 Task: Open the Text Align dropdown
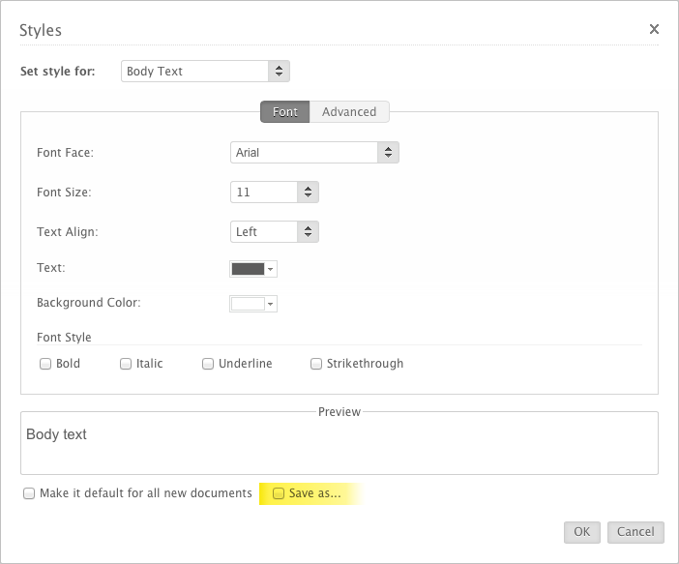(275, 232)
